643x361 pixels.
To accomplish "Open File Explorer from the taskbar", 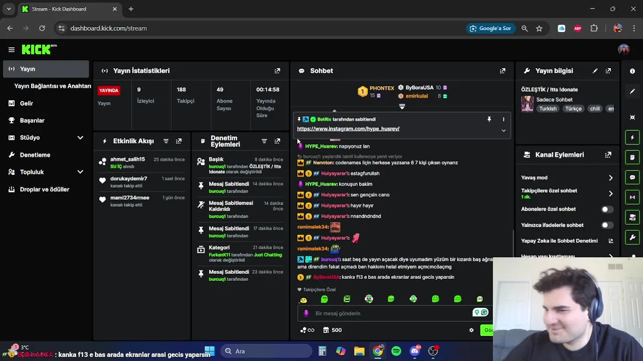I will (x=359, y=351).
